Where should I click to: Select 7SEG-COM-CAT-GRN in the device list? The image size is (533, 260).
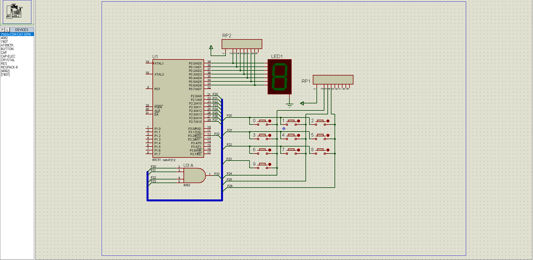pos(17,34)
